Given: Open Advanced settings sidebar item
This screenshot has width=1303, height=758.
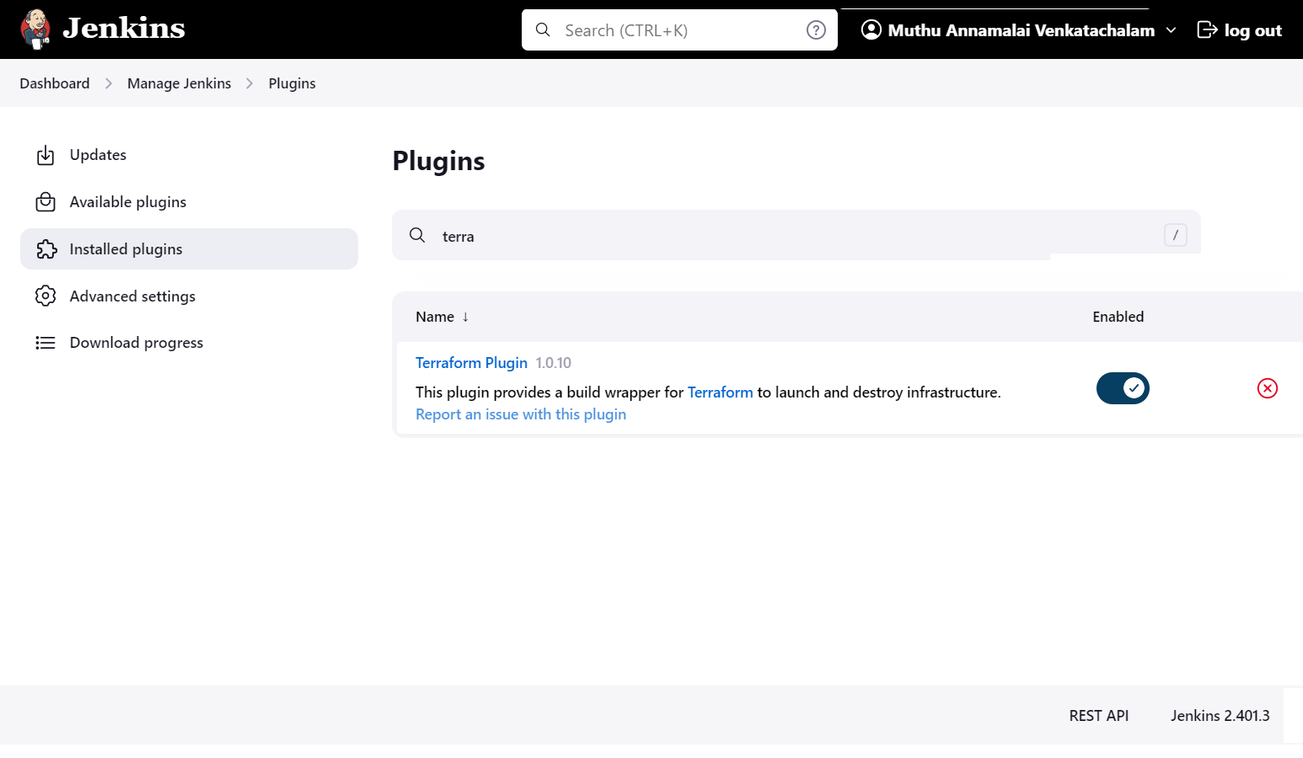Looking at the screenshot, I should click(189, 296).
